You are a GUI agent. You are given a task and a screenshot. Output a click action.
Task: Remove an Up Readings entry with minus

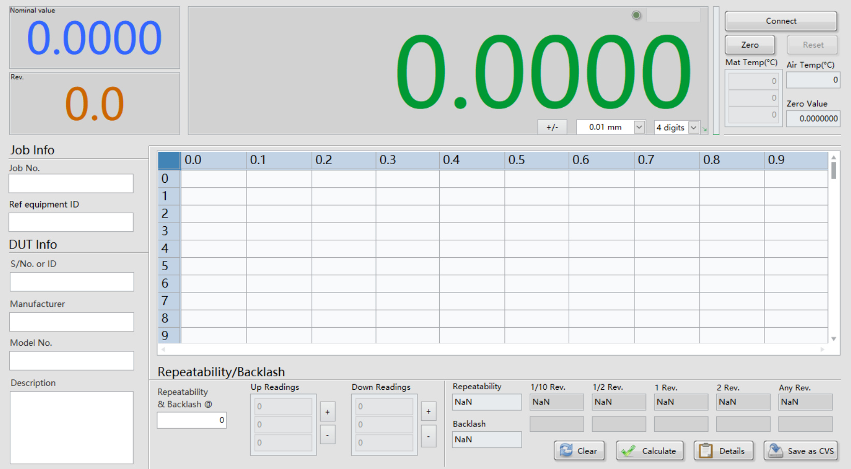(327, 435)
